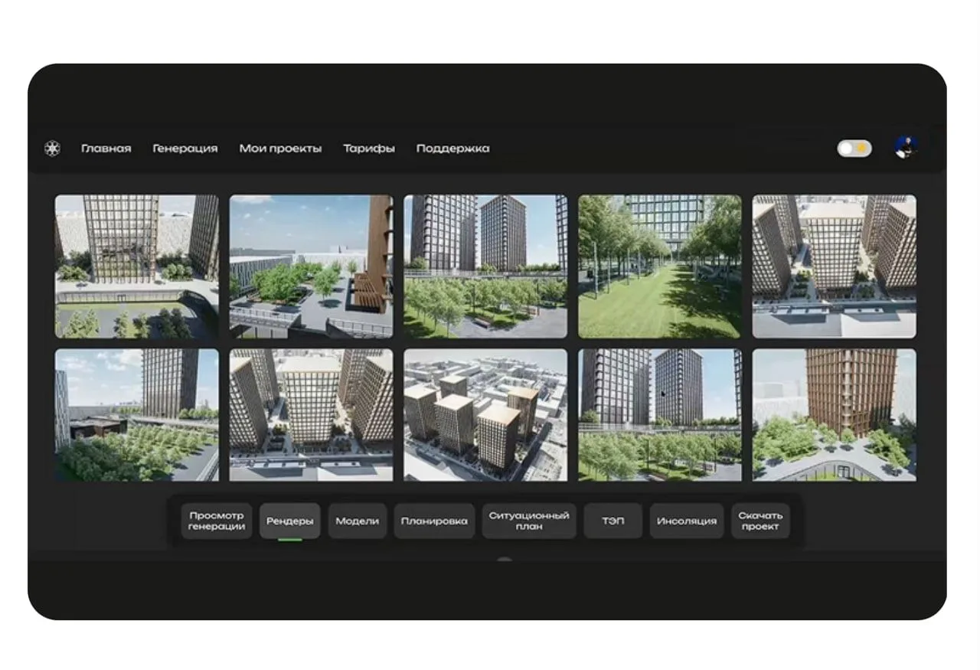980x670 pixels.
Task: Open the ТЭП tab
Action: coord(612,521)
